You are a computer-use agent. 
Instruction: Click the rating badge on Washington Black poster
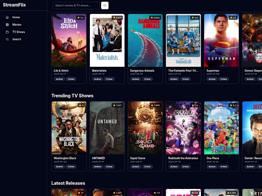[81, 105]
